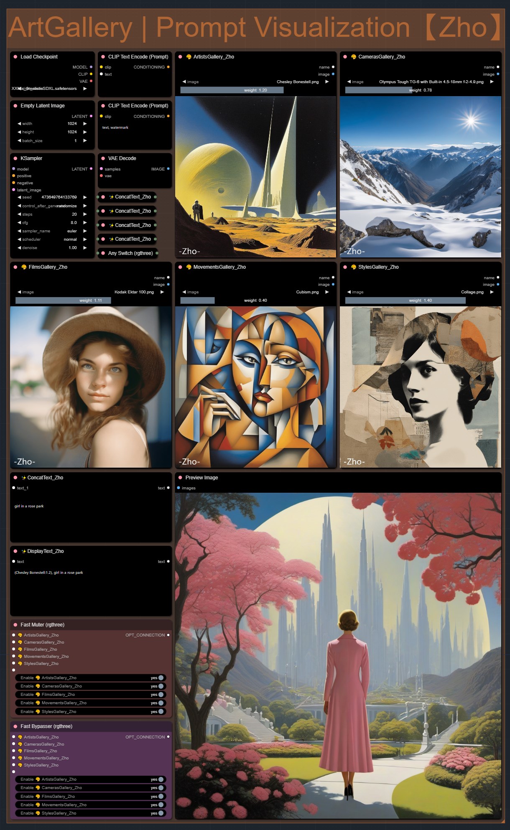510x830 pixels.
Task: Click the seed value field in KSampler
Action: 52,197
